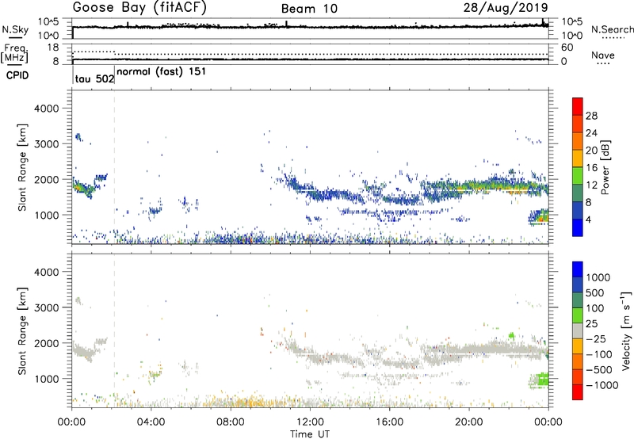Click the "28" power color bar value
This screenshot has height=439, width=634.
[591, 116]
